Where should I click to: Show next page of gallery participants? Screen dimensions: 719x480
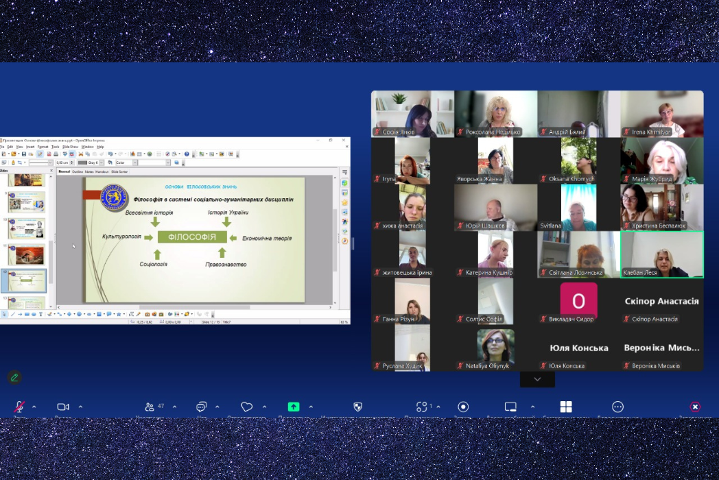point(537,379)
